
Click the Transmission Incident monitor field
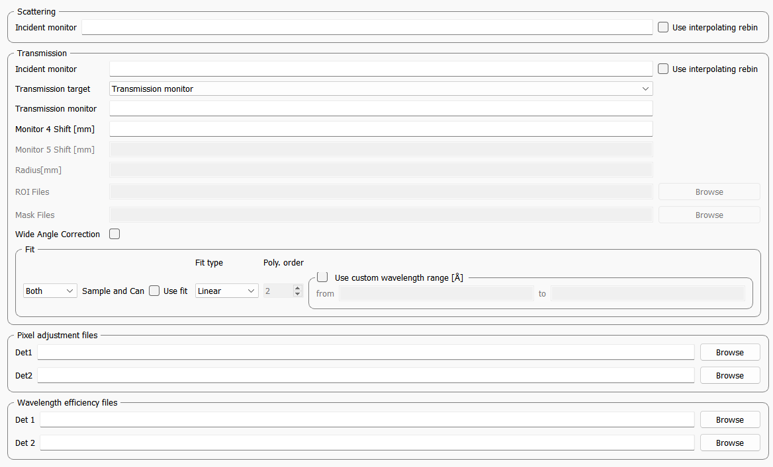[x=381, y=69]
